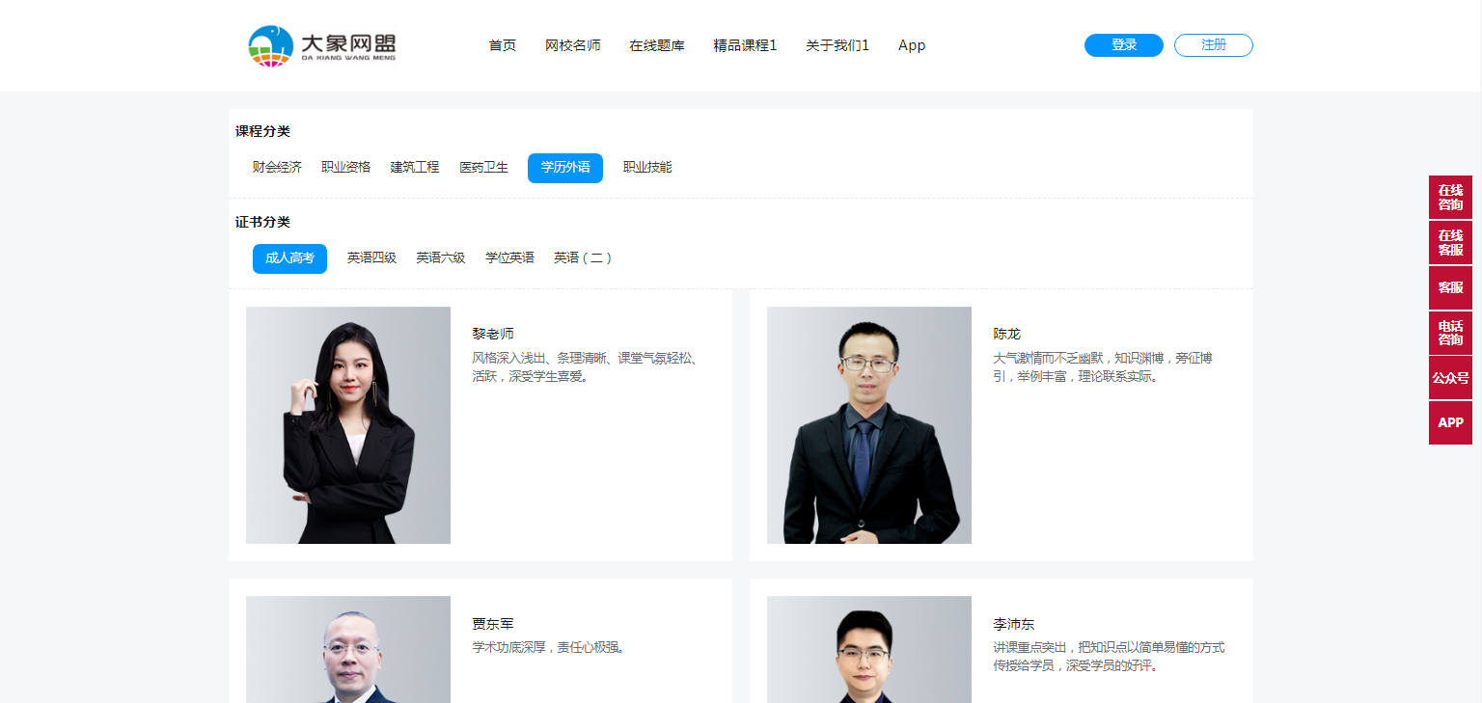Image resolution: width=1482 pixels, height=703 pixels.
Task: Select 医药卫生 course category
Action: [x=483, y=168]
